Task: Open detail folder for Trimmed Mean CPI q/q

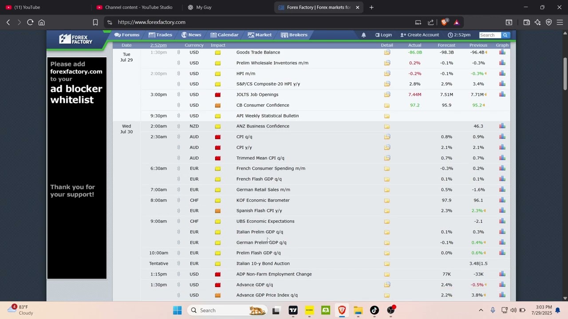Action: point(387,158)
